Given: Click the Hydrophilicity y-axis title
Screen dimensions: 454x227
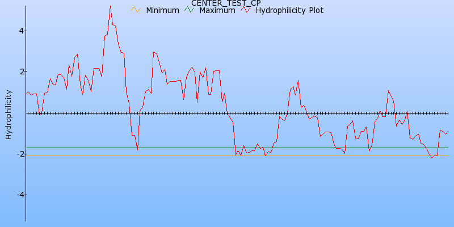Looking at the screenshot, I should (9, 115).
